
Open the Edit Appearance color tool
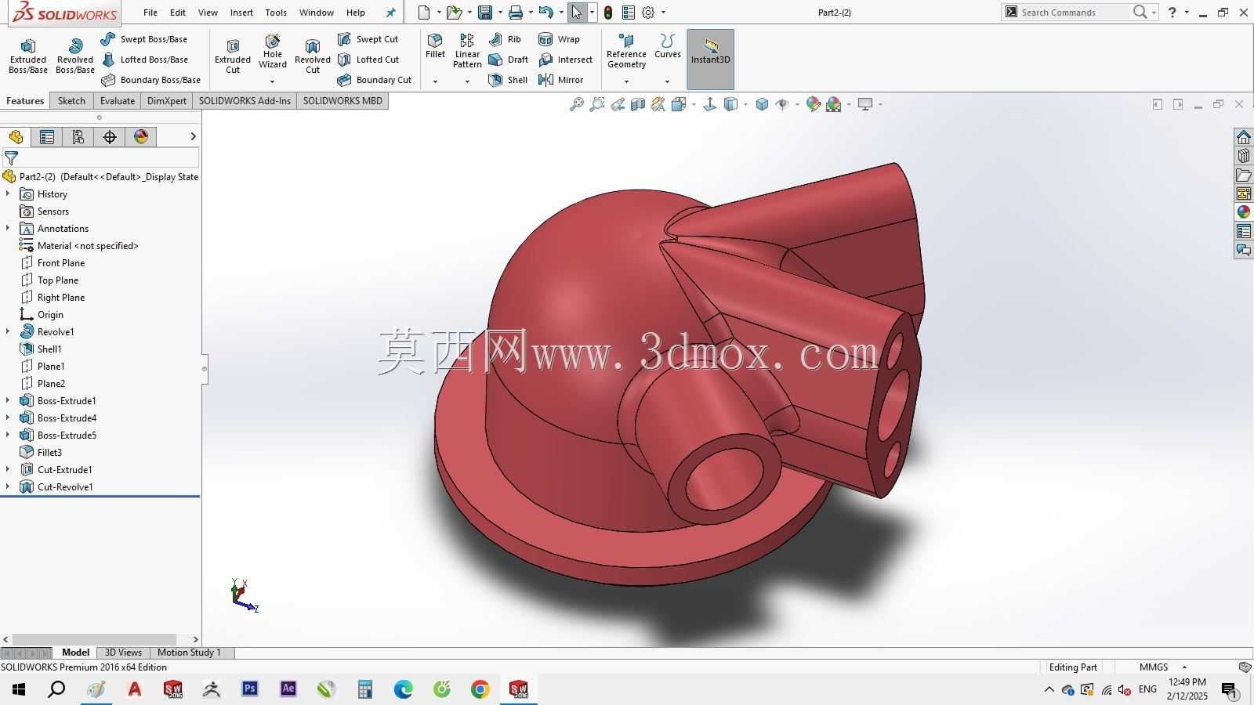click(x=813, y=104)
